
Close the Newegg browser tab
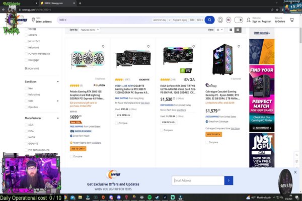coord(74,3)
